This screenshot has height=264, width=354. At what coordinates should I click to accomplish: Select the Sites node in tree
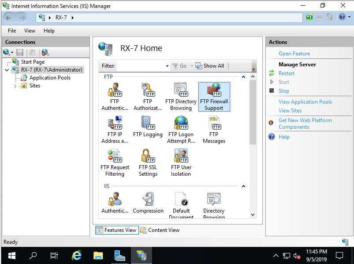[x=35, y=86]
